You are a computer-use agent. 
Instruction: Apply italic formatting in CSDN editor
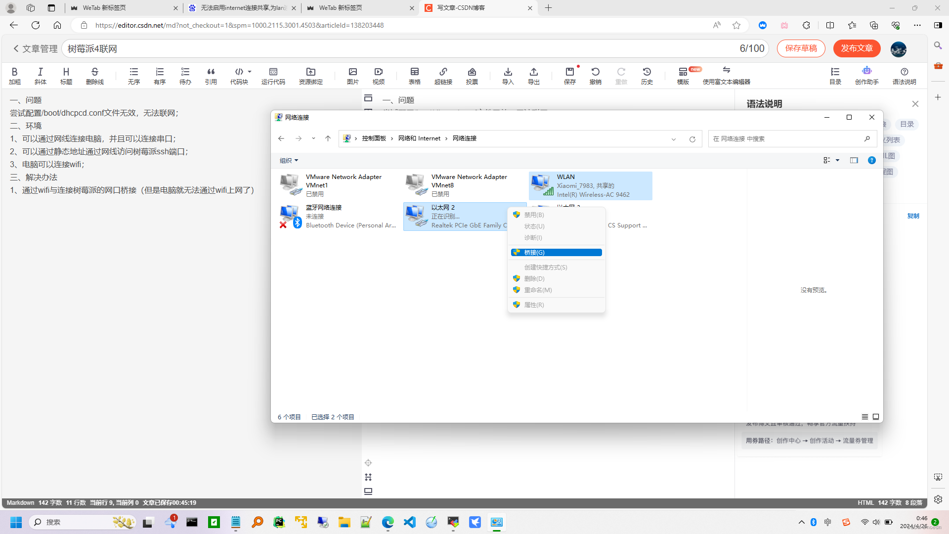click(41, 76)
